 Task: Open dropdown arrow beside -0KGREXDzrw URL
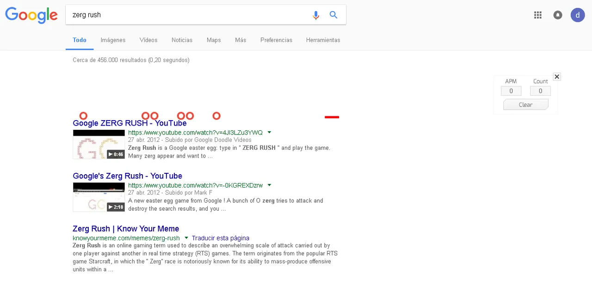pyautogui.click(x=270, y=185)
